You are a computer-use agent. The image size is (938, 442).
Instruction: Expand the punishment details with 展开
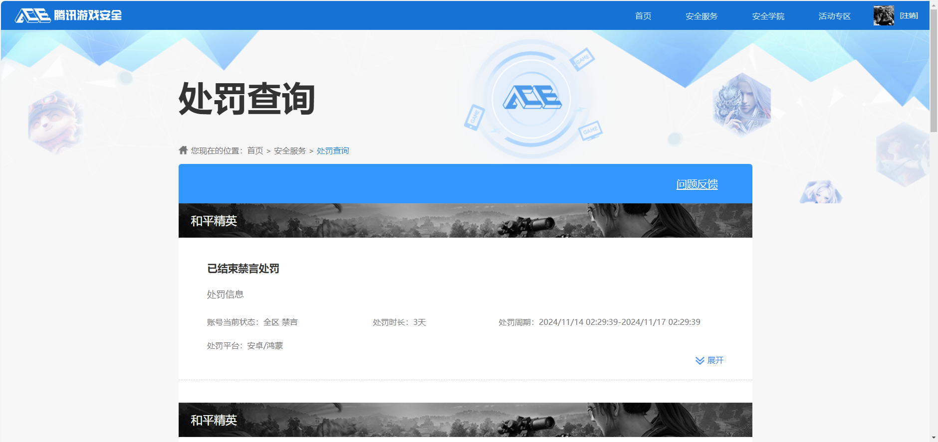pos(715,360)
